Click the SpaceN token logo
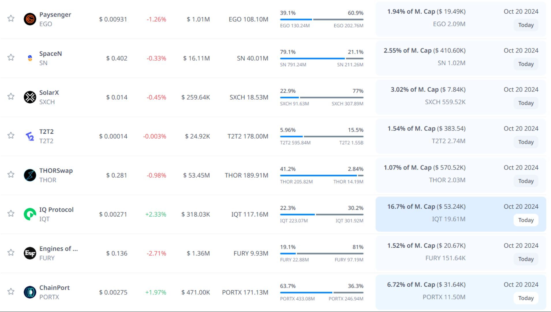 point(30,58)
